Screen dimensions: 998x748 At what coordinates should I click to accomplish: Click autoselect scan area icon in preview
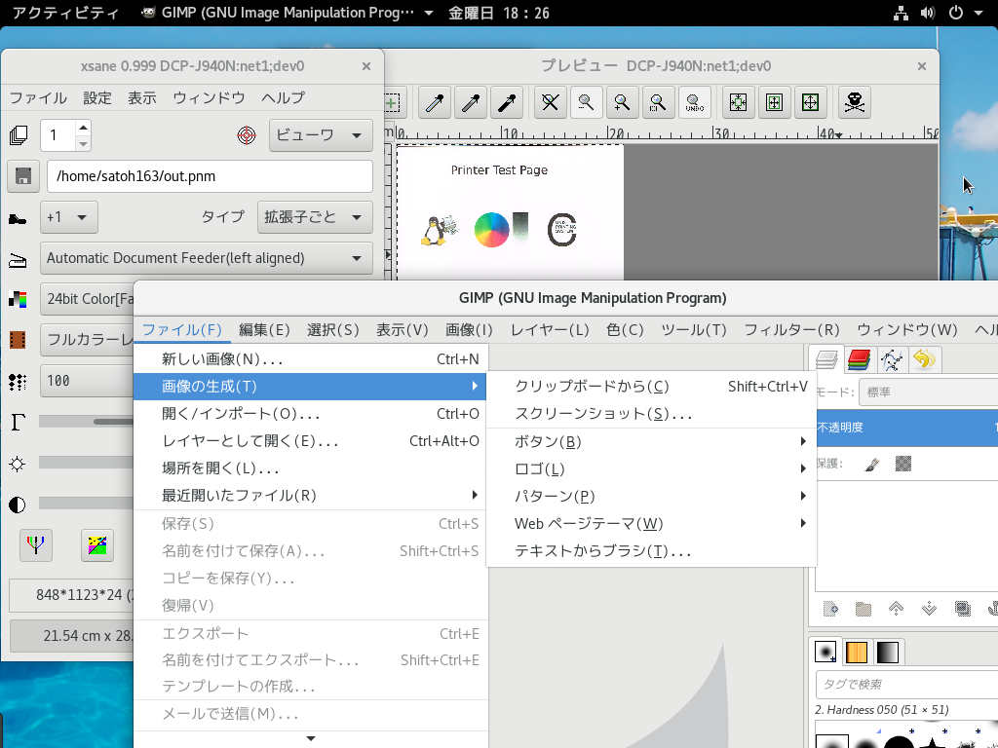[x=739, y=102]
